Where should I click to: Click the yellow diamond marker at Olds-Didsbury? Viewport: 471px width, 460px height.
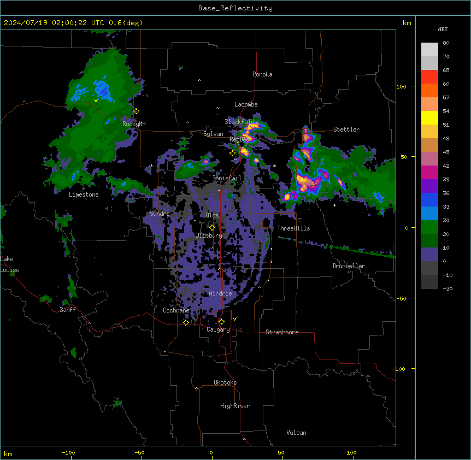pos(212,227)
